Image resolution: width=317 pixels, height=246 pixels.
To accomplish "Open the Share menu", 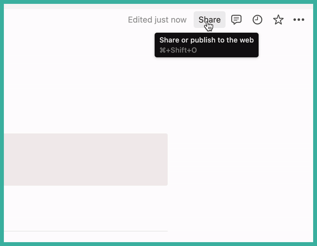I will pos(210,20).
